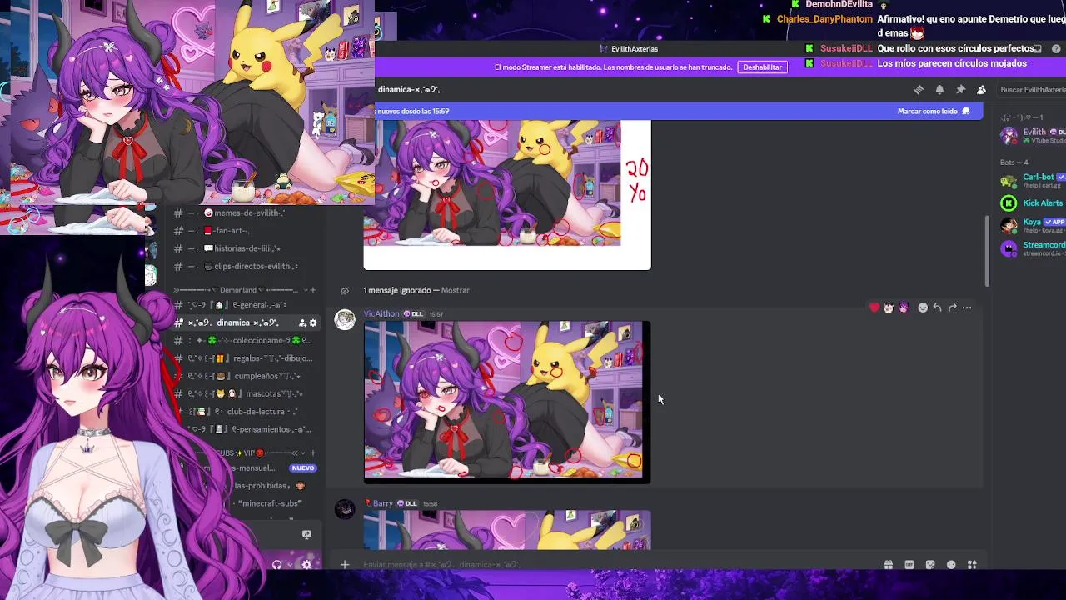Click the Deshabilitar streamer mode button
Viewport: 1066px width, 600px height.
coord(762,67)
